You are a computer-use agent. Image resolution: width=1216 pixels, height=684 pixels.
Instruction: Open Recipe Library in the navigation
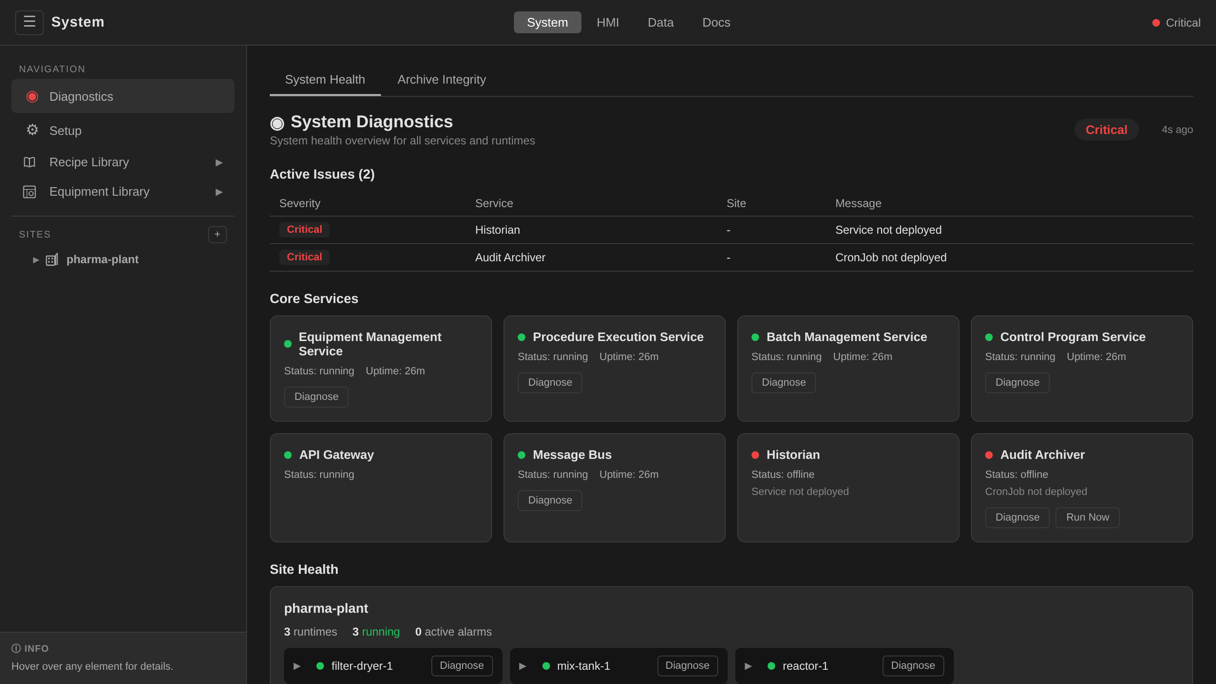coord(123,162)
